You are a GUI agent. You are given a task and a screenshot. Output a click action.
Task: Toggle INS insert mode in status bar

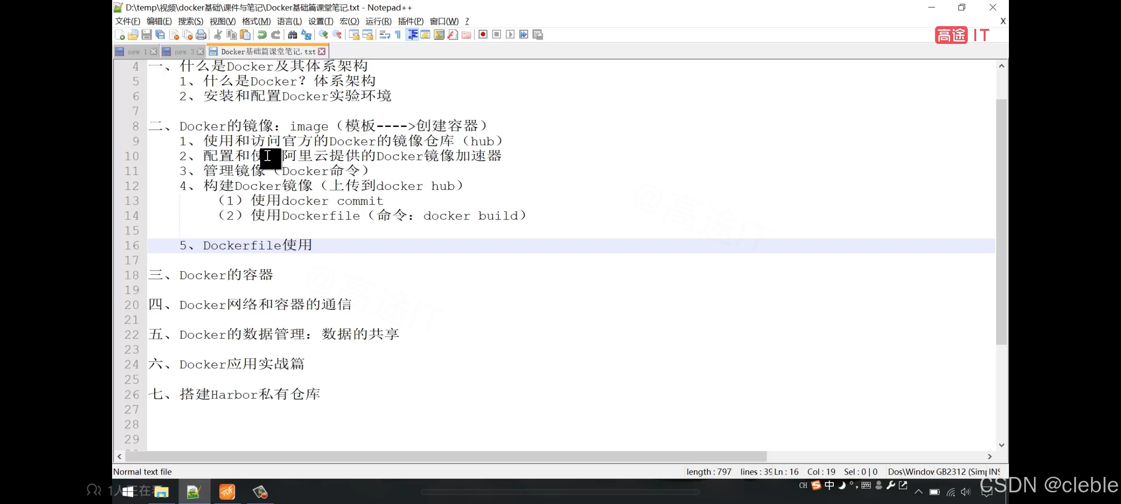[x=994, y=472]
